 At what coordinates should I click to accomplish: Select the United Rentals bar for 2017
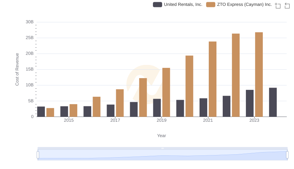pos(111,110)
